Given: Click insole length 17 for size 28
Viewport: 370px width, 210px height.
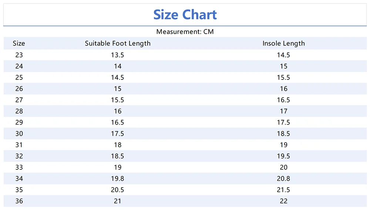Looking at the screenshot, I should click(x=283, y=111).
